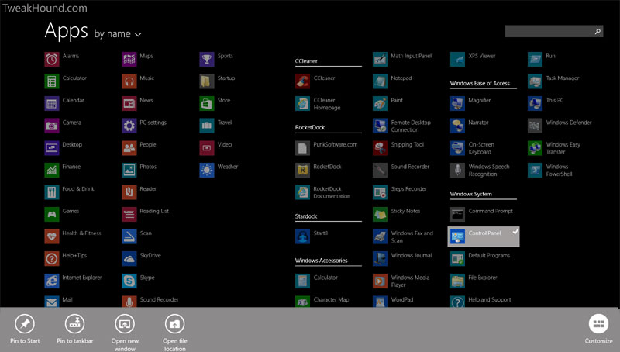Open the Maps app icon

coord(129,60)
